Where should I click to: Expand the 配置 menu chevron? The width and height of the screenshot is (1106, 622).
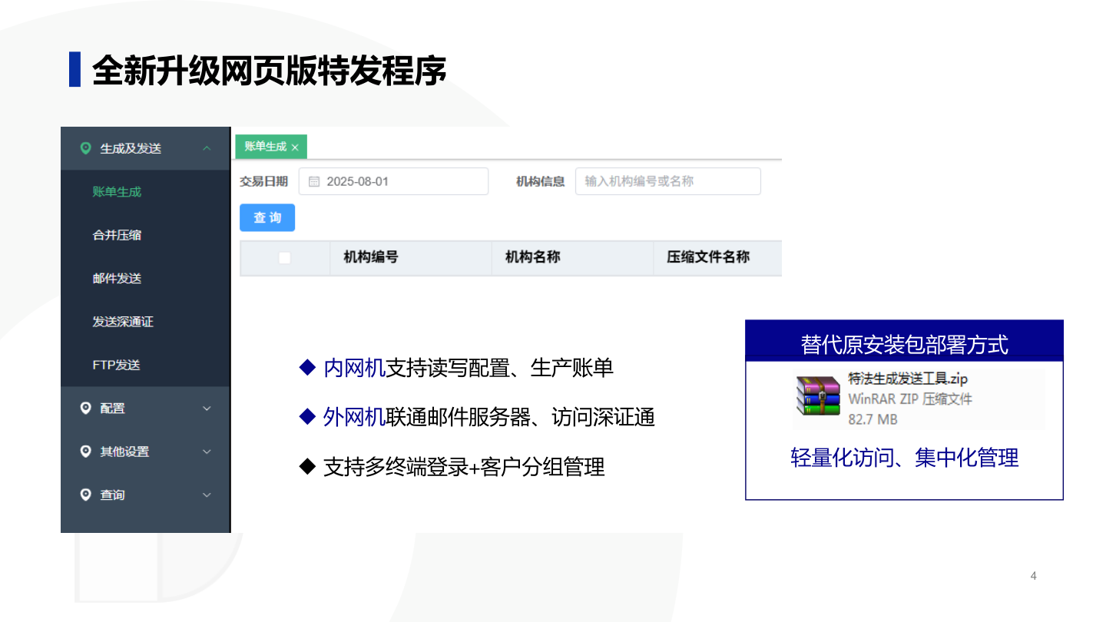207,409
